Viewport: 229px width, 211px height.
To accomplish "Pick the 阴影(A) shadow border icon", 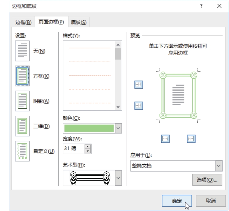I will (x=22, y=101).
